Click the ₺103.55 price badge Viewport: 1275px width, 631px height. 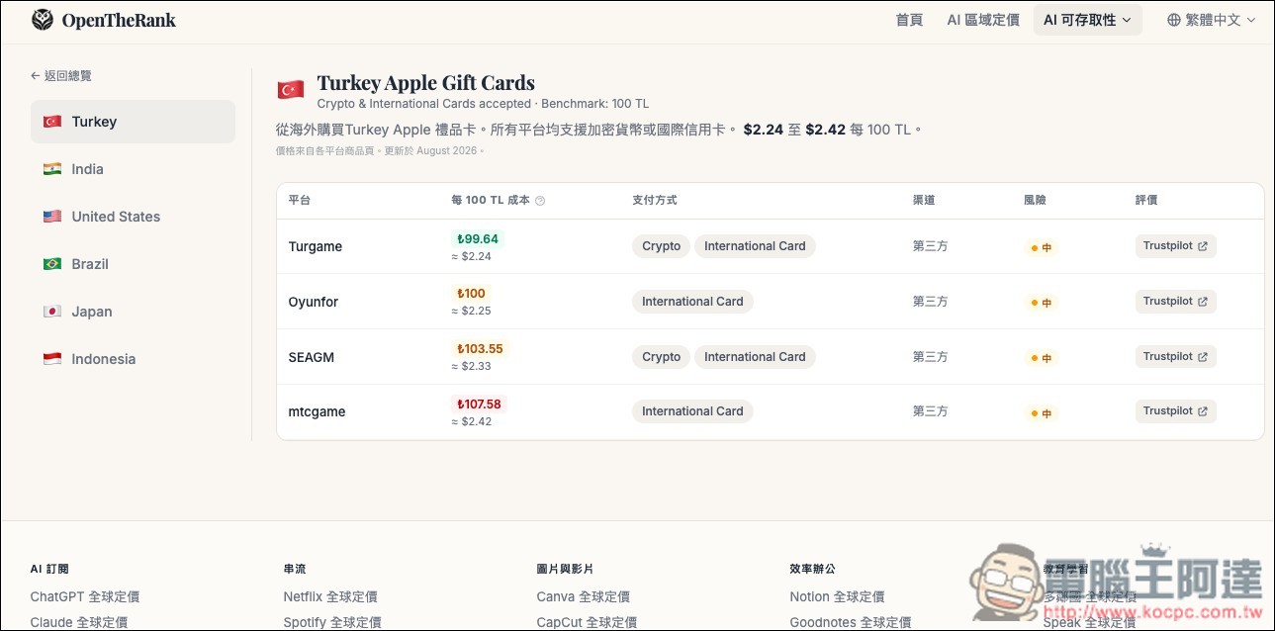(480, 349)
